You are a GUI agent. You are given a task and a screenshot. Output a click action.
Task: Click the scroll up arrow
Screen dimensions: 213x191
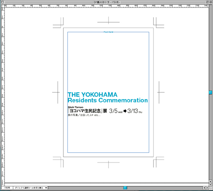pyautogui.click(x=210, y=182)
